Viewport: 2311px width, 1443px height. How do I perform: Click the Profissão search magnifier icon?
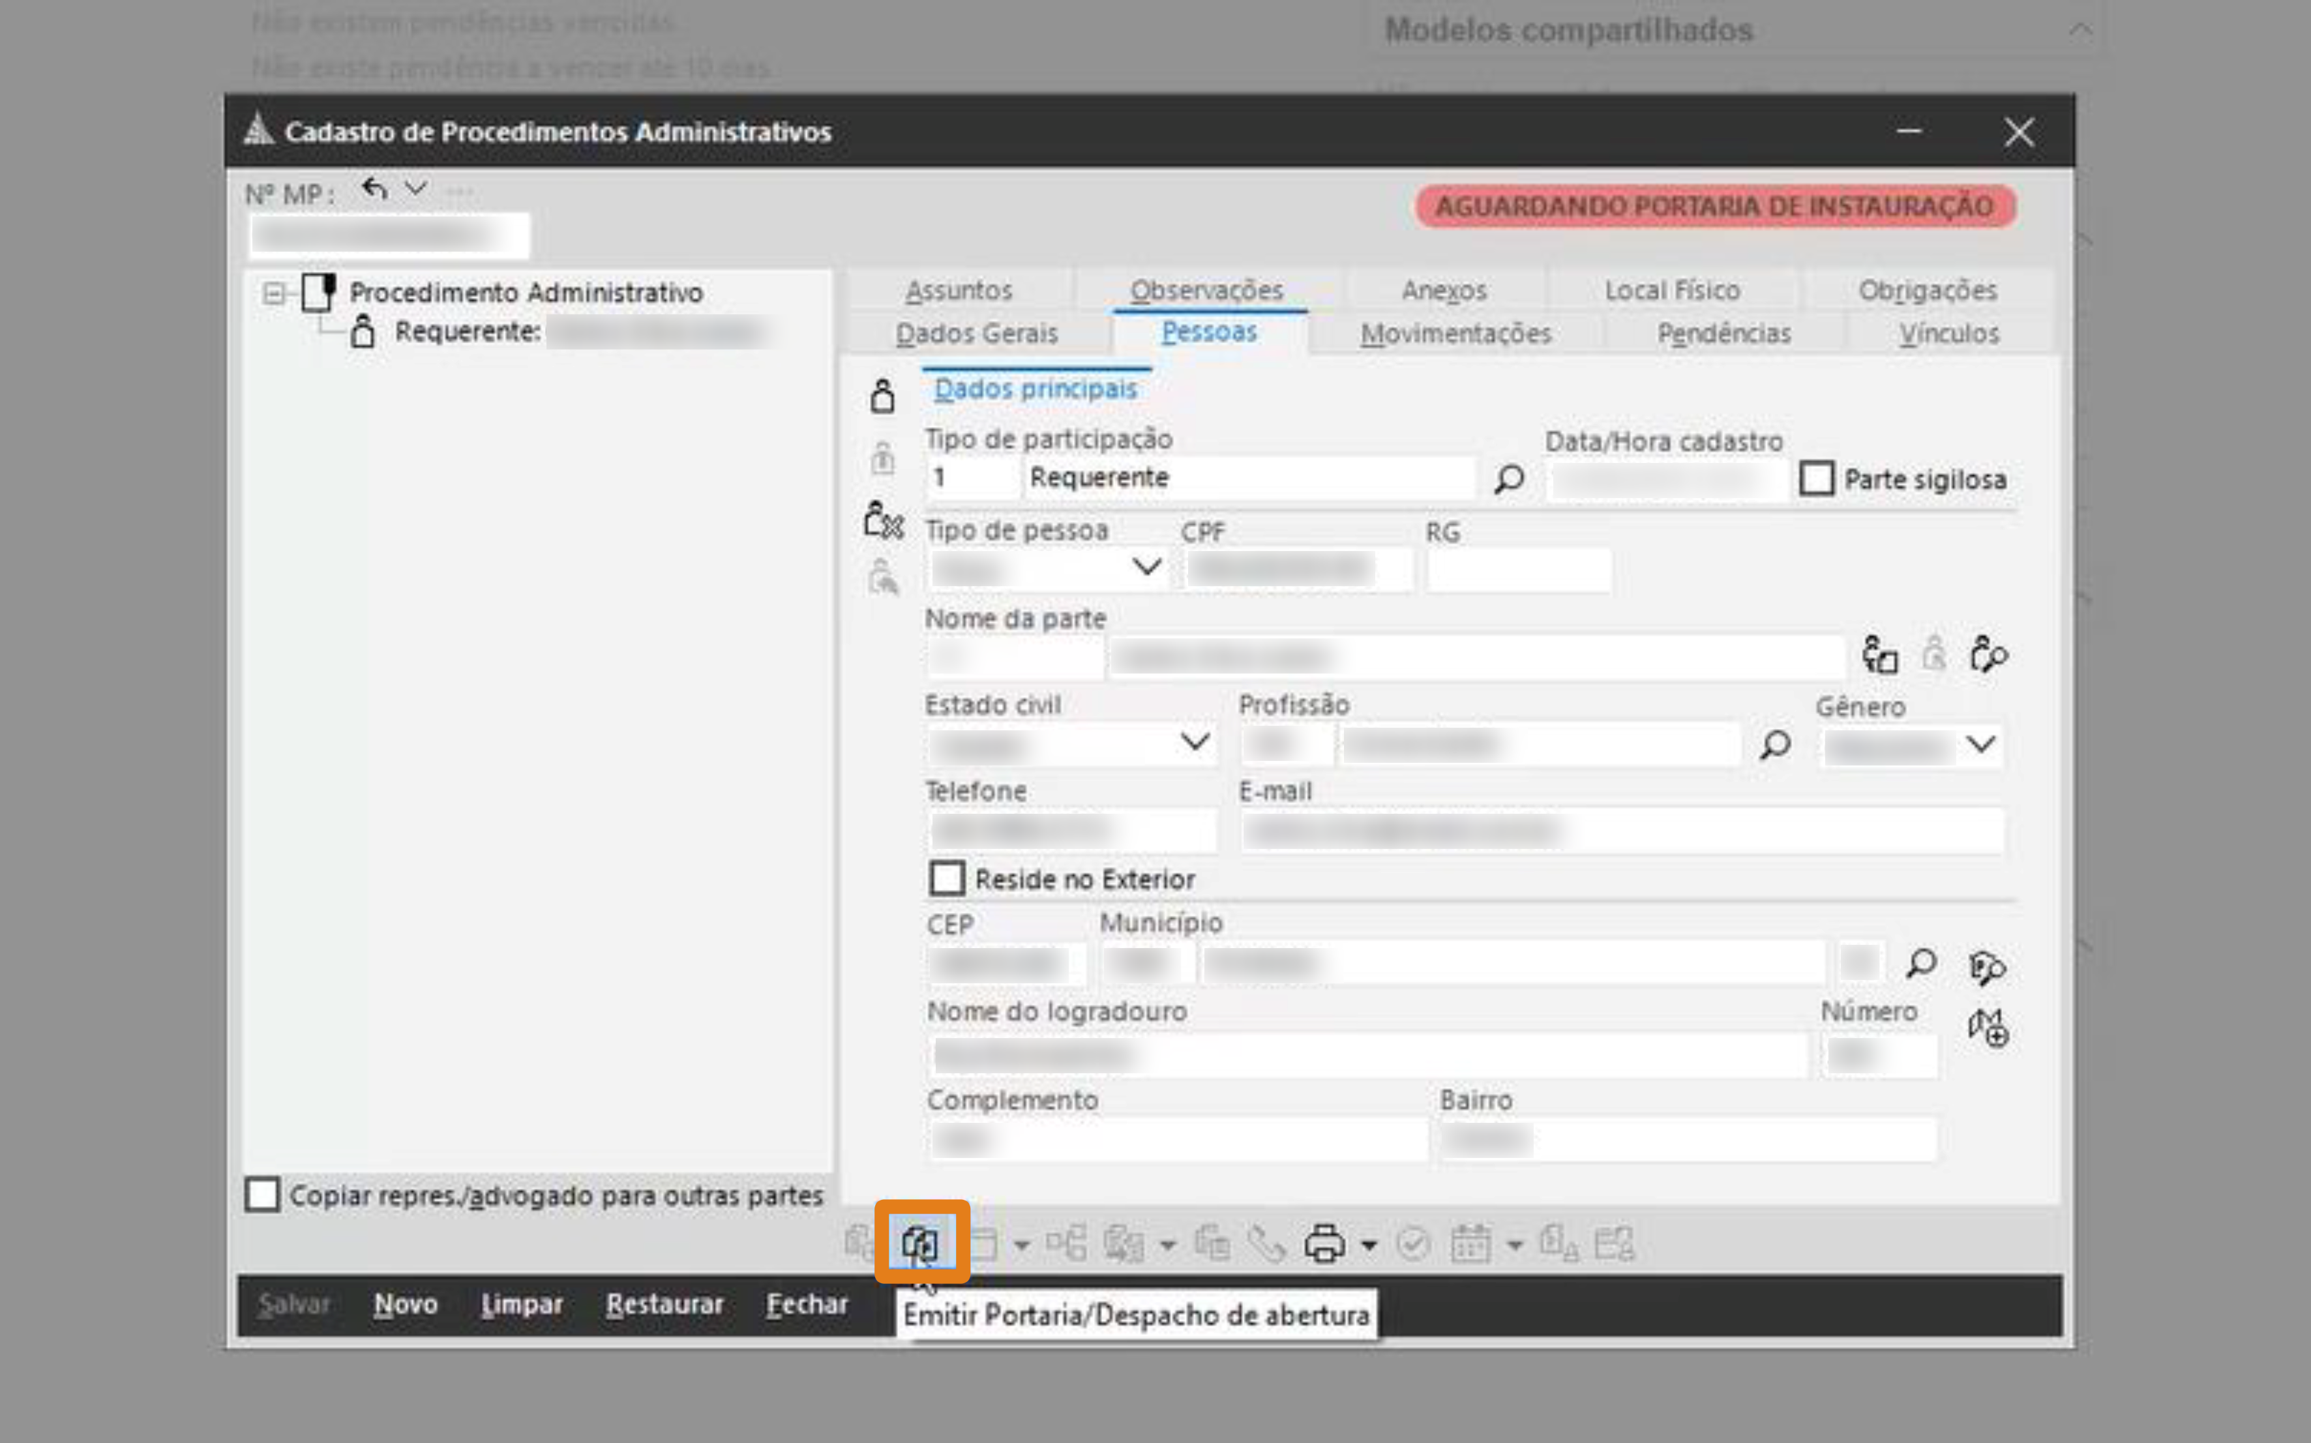tap(1775, 745)
